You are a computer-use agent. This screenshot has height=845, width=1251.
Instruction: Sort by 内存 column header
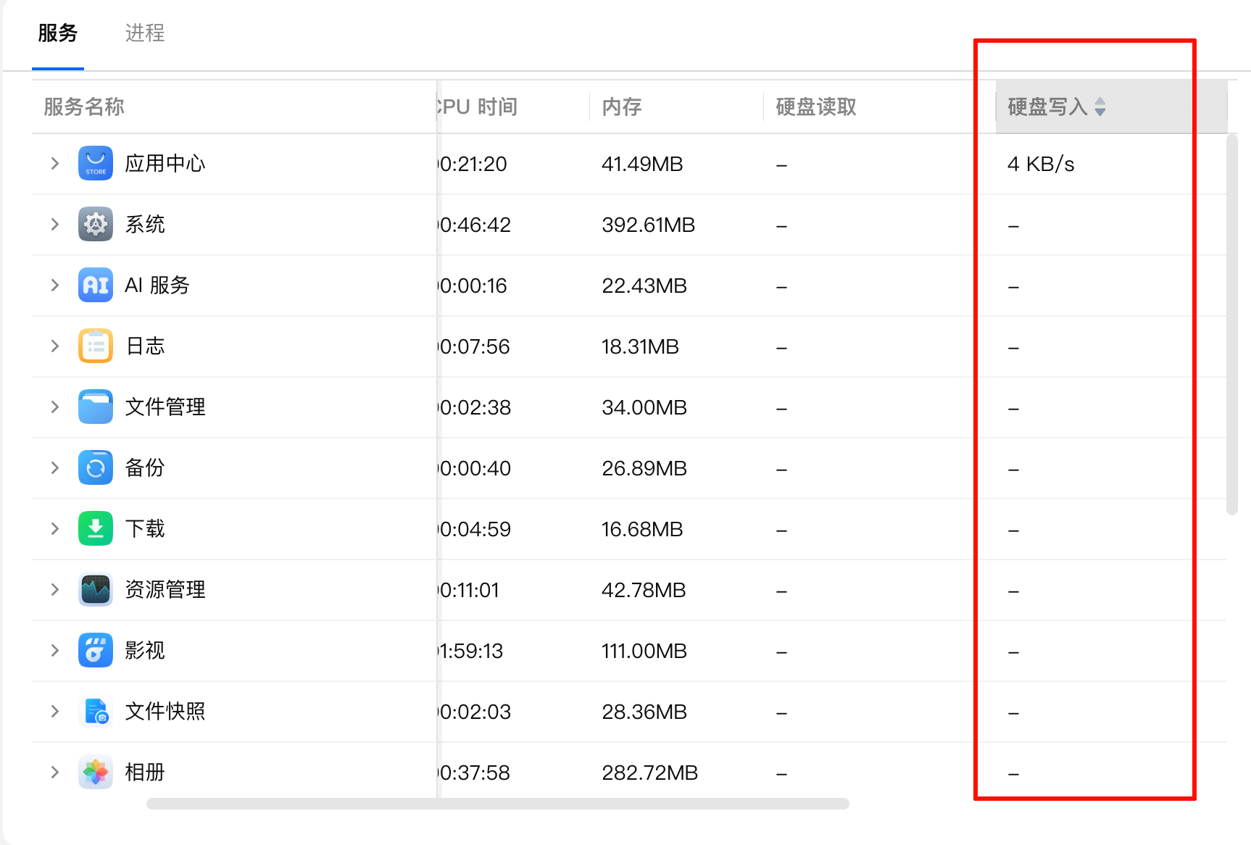[622, 107]
